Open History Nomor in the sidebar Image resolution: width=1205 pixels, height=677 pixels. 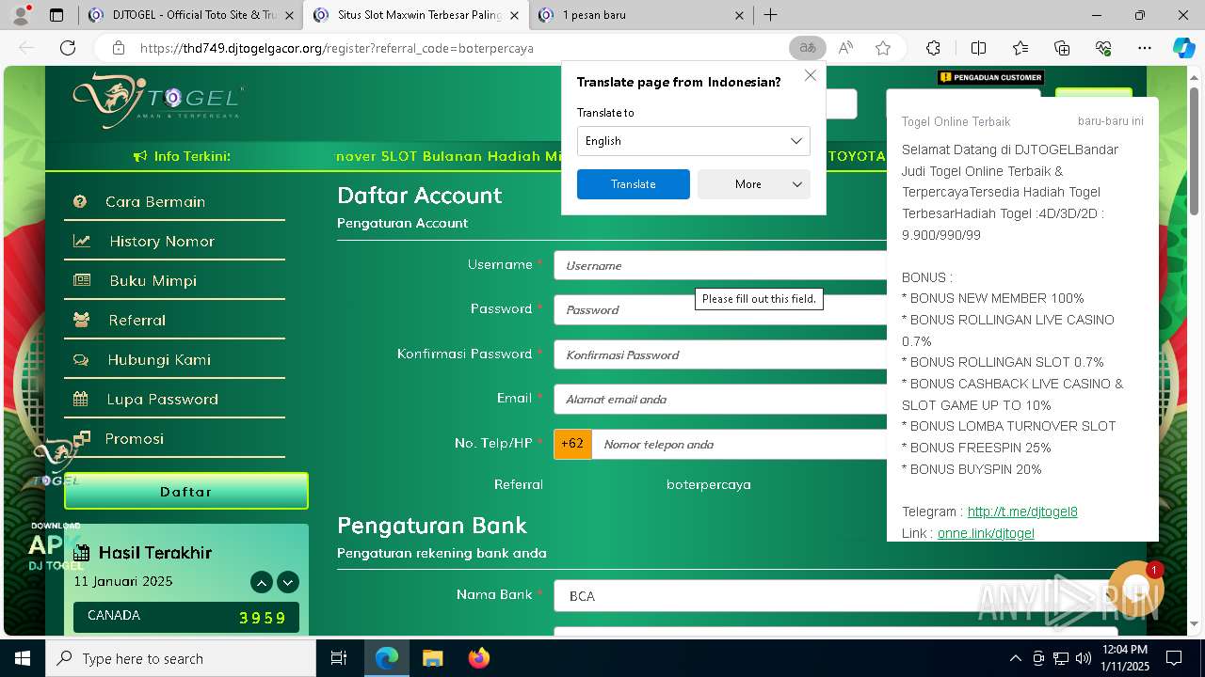[x=174, y=241]
